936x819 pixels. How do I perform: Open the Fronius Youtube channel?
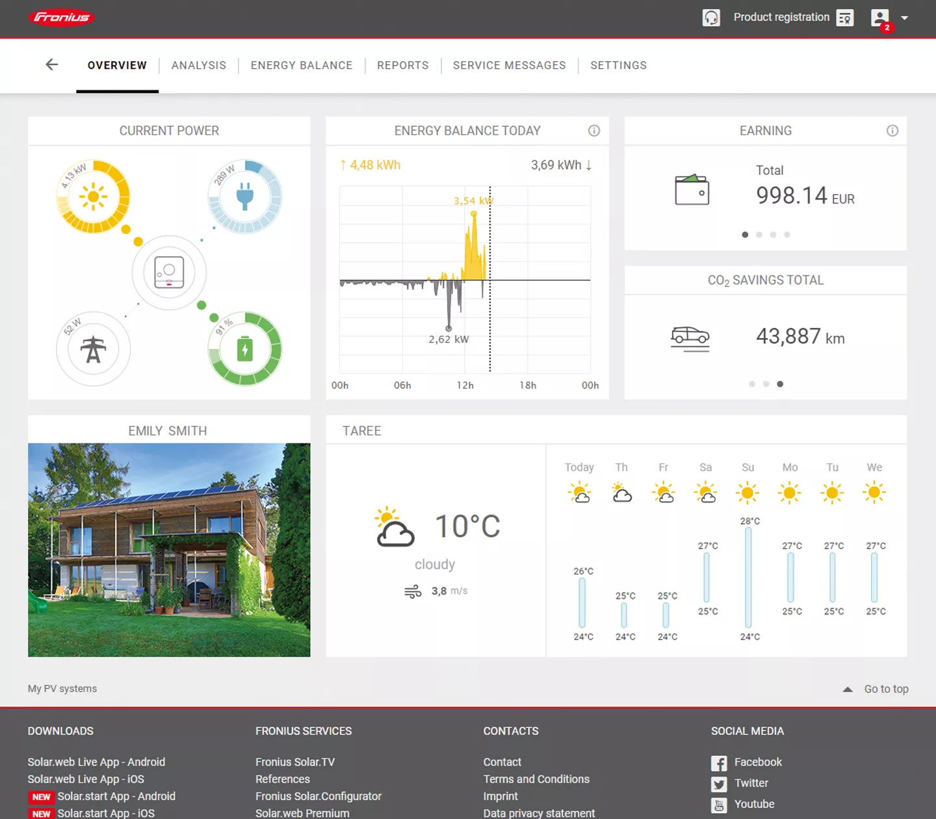[x=754, y=804]
